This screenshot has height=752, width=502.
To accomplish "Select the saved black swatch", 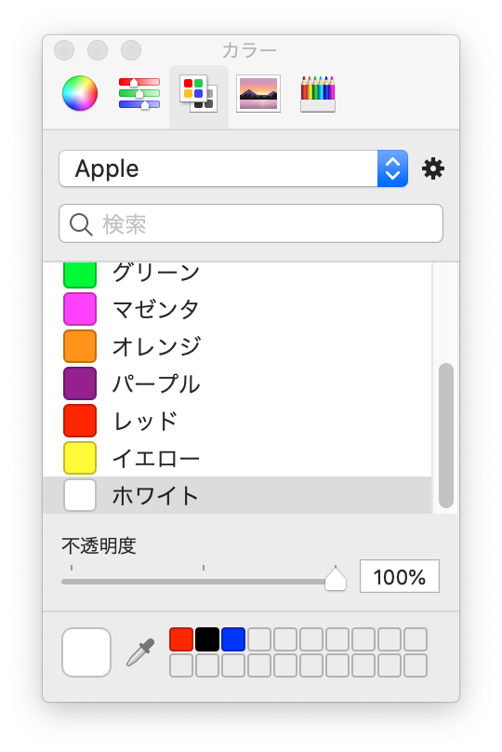I will pyautogui.click(x=207, y=639).
